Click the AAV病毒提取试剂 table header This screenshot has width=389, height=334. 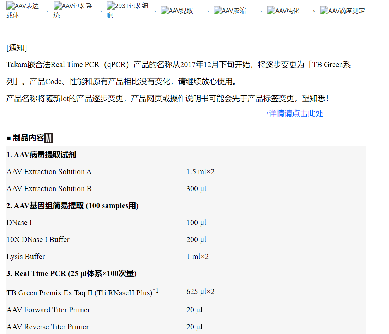tap(41, 155)
